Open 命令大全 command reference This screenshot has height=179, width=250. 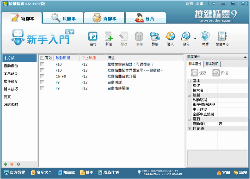click(x=42, y=172)
